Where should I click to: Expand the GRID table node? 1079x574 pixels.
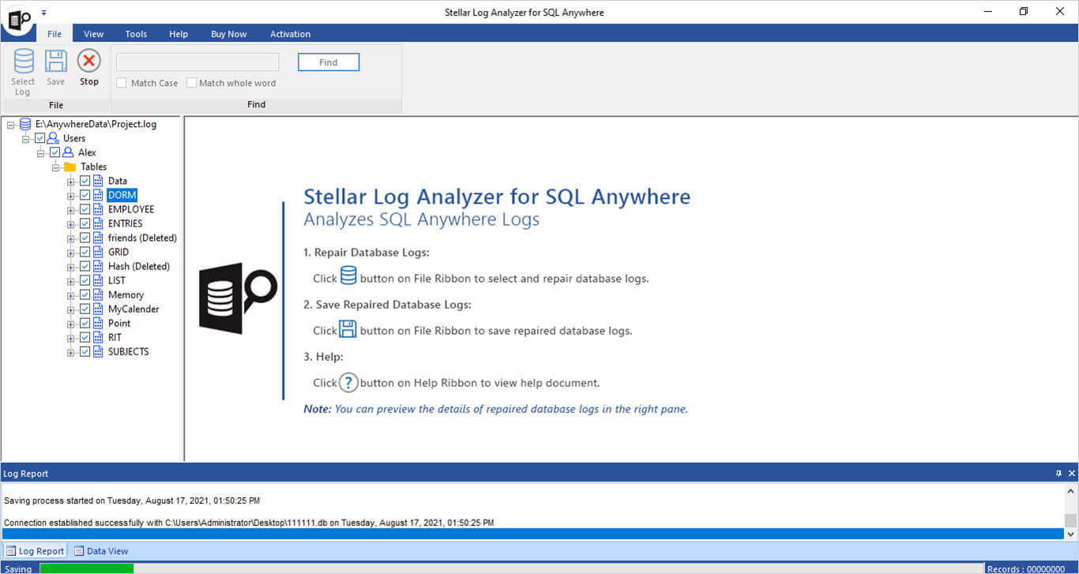(x=71, y=252)
